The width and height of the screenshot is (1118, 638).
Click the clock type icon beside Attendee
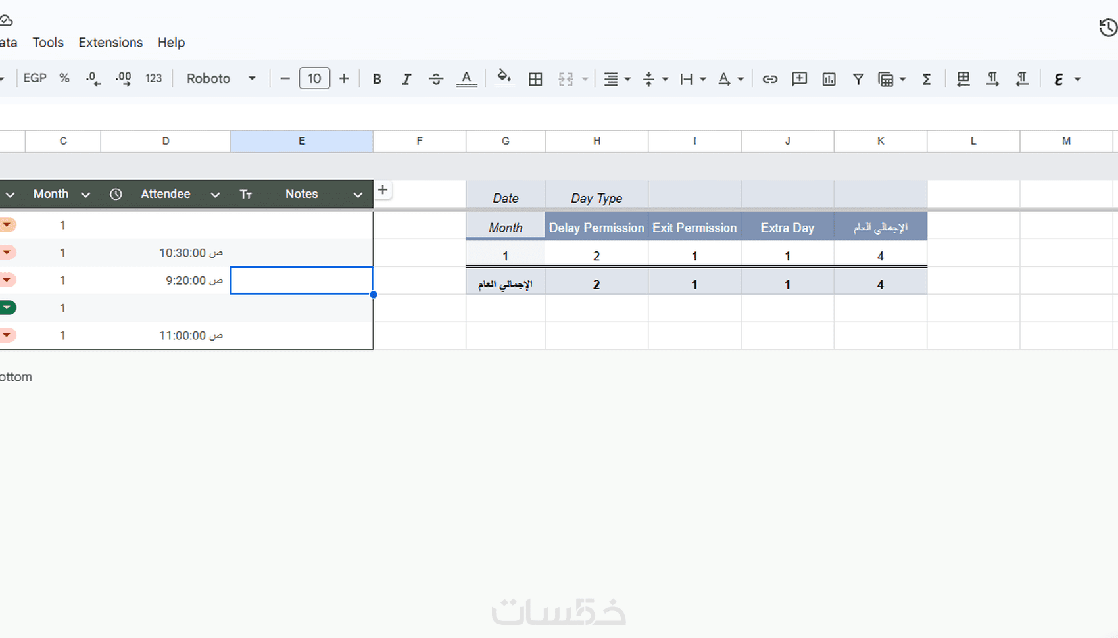(116, 194)
